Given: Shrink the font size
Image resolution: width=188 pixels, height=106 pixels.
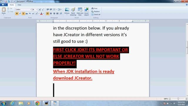Looking at the screenshot, I should coord(43,9).
